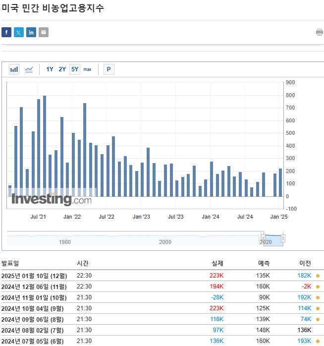Click the orange revision dot beside 192K
The height and width of the screenshot is (346, 324).
coord(318,298)
